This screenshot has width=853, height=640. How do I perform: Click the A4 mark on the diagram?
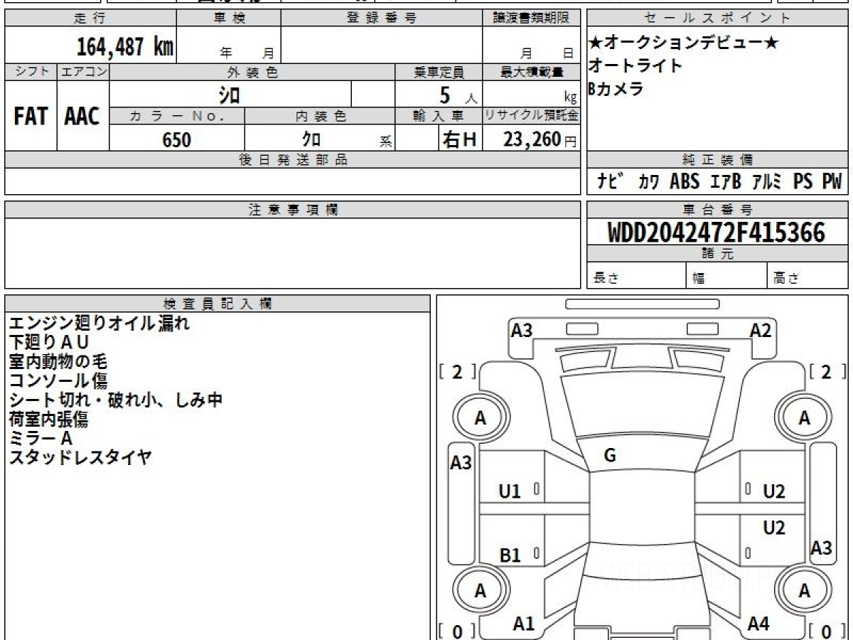click(758, 624)
